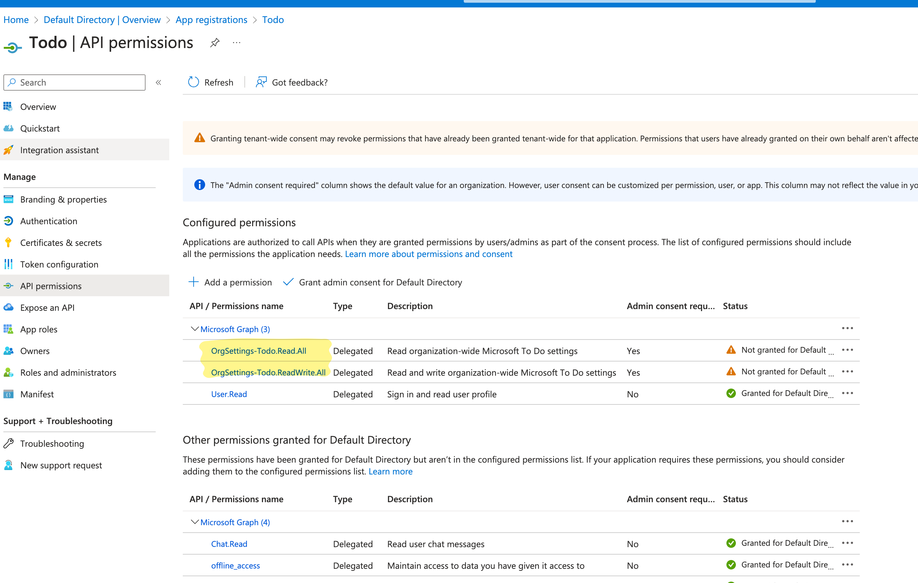Open the Got feedback? option
The image size is (918, 583).
(x=292, y=82)
